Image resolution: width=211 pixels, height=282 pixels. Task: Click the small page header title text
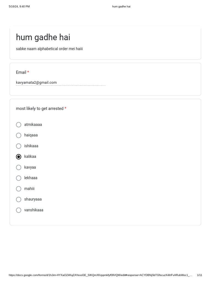(x=121, y=6)
